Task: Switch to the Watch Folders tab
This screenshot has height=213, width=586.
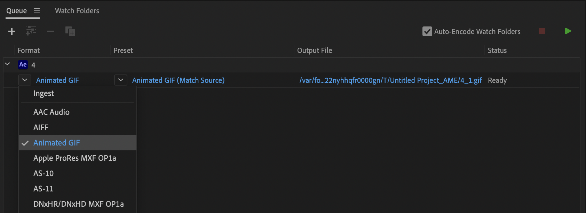Action: click(77, 11)
